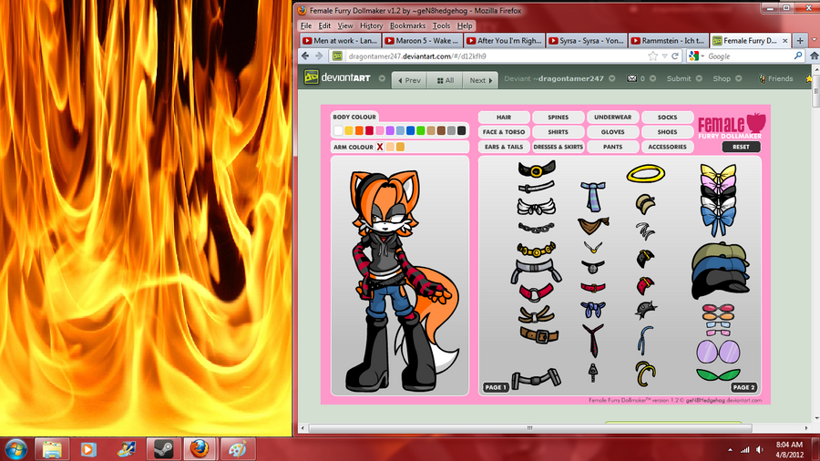The height and width of the screenshot is (461, 820).
Task: Pick the blue knotted neck bow
Action: (x=592, y=310)
